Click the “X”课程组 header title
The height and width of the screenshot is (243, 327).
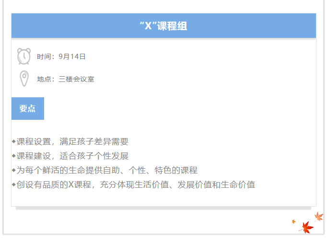[163, 26]
